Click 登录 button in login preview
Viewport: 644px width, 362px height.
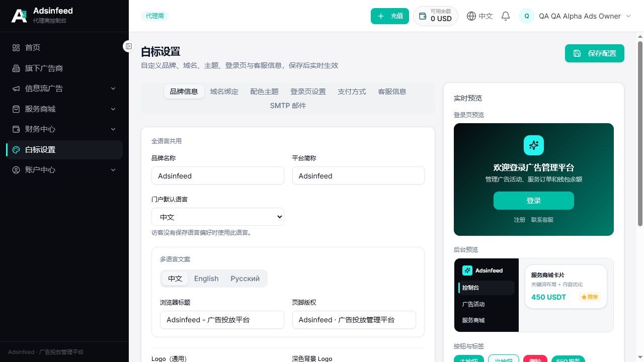pos(534,201)
